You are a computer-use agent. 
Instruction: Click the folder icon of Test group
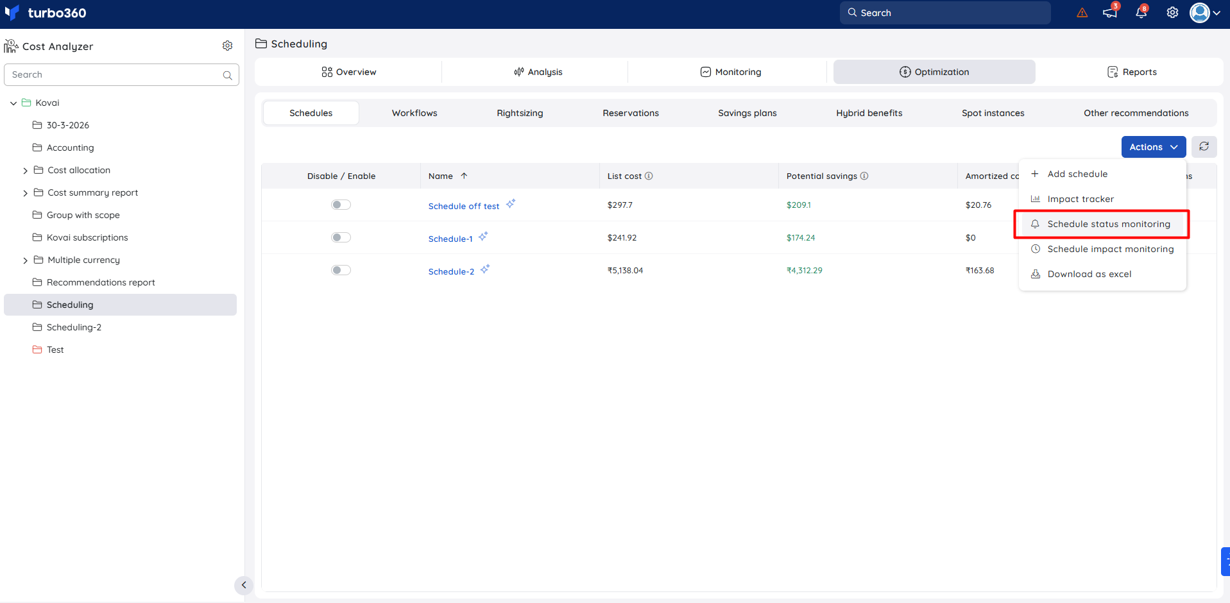click(37, 350)
